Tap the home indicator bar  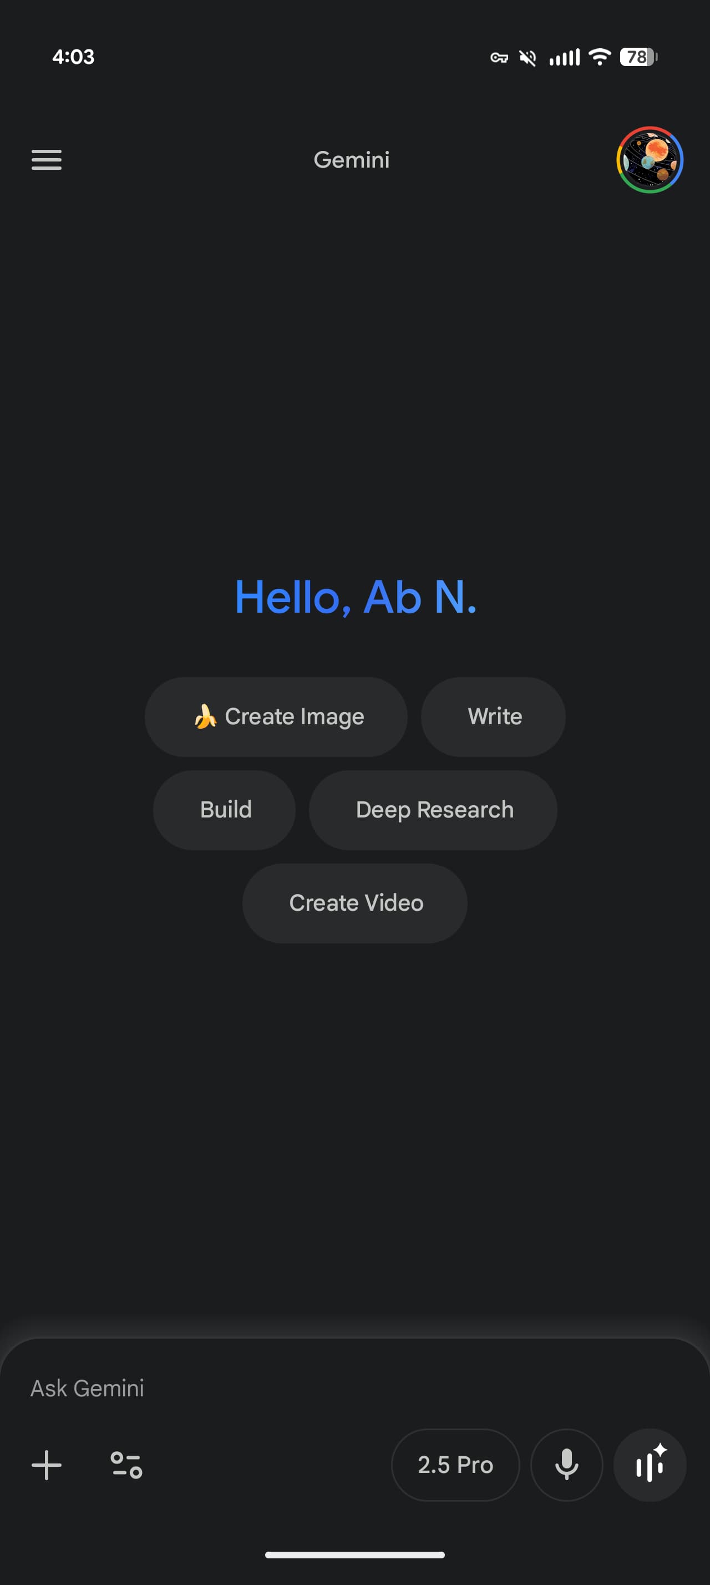[354, 1555]
